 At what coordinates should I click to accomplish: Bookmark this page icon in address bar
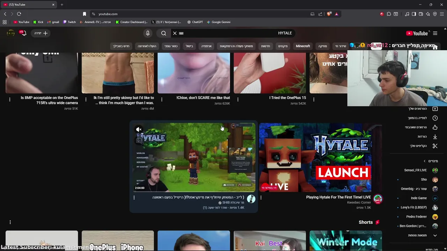(x=84, y=14)
